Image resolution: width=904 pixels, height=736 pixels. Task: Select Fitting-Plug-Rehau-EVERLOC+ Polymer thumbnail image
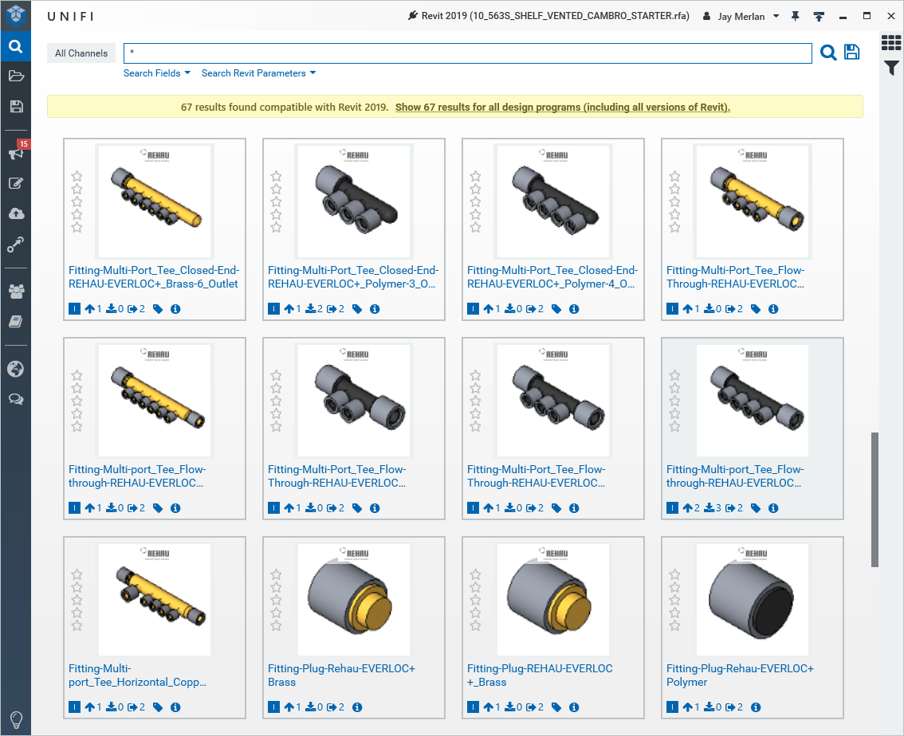point(753,600)
